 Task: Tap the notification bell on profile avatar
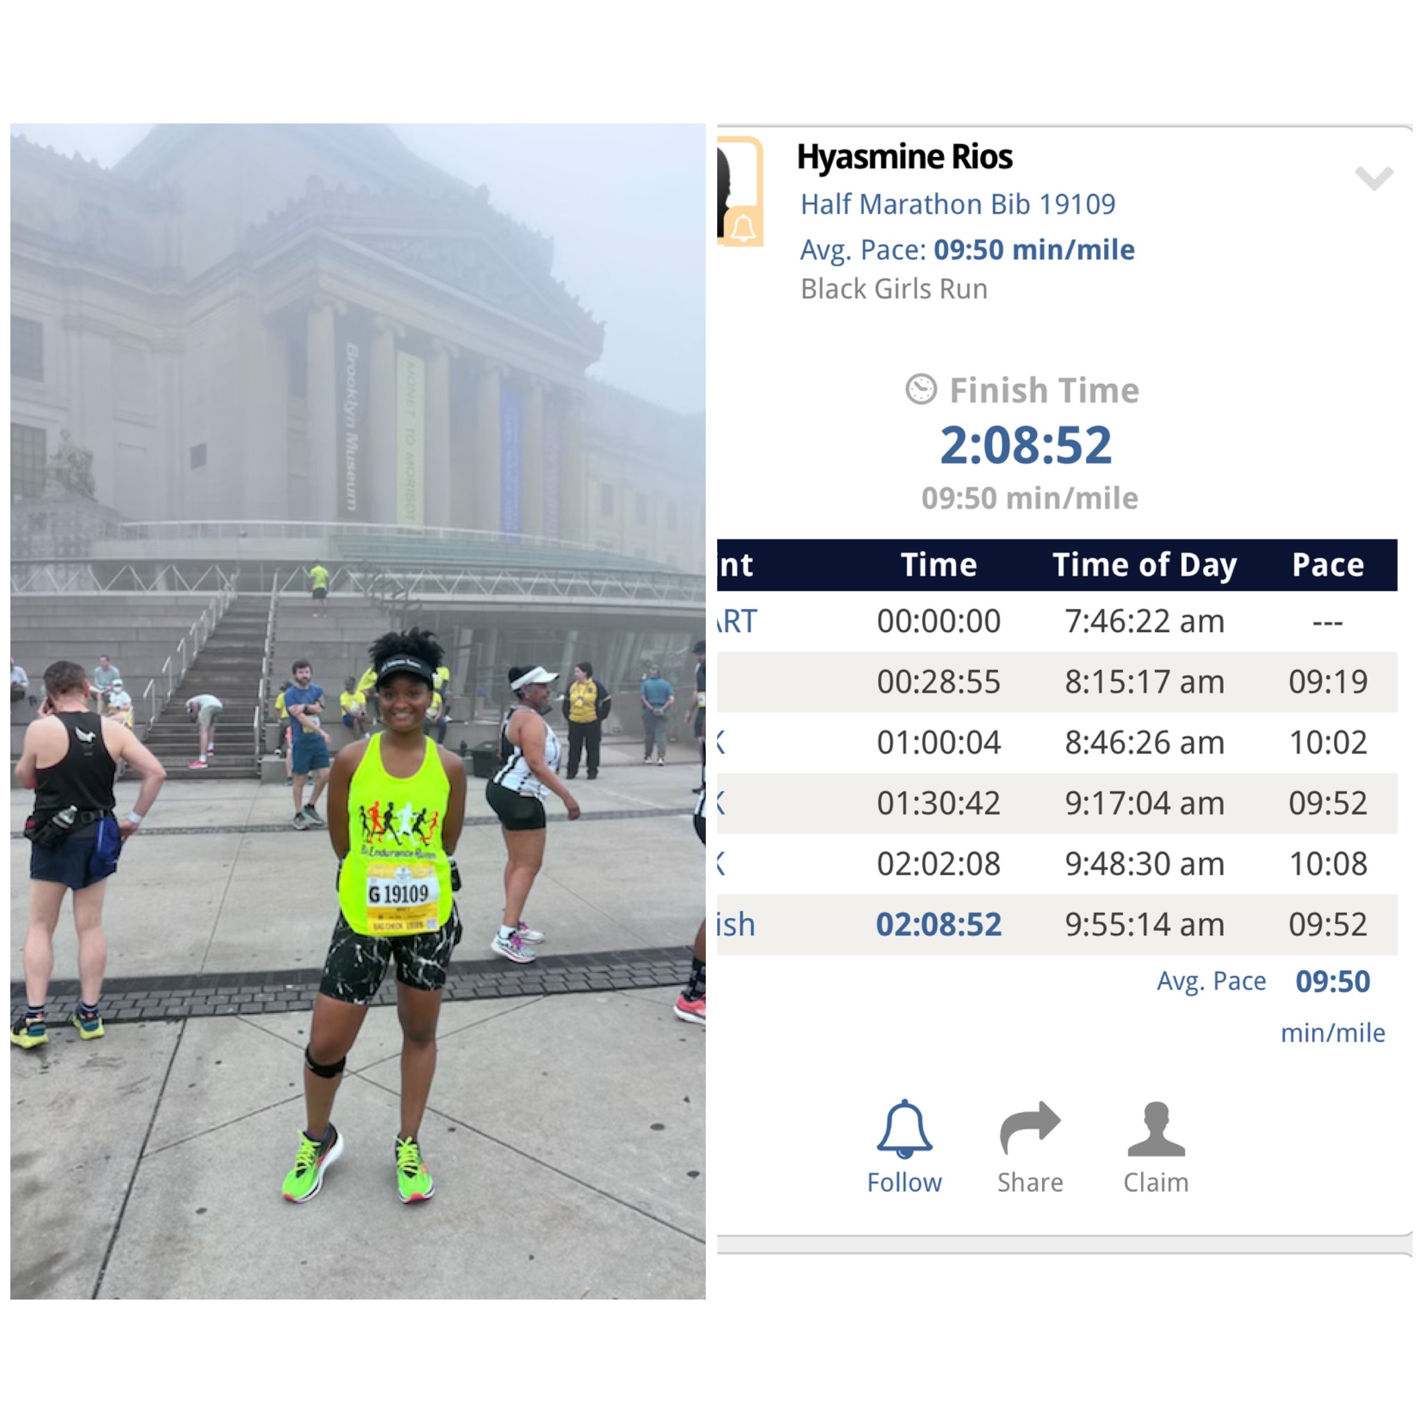click(x=743, y=228)
